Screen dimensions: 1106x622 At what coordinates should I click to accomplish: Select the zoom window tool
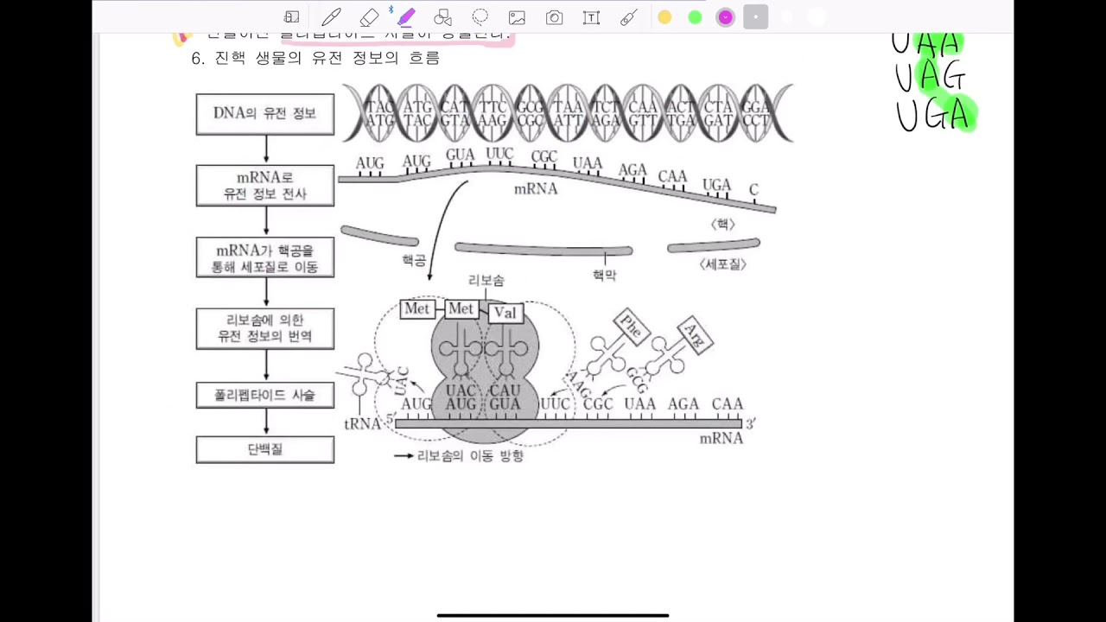coord(292,17)
